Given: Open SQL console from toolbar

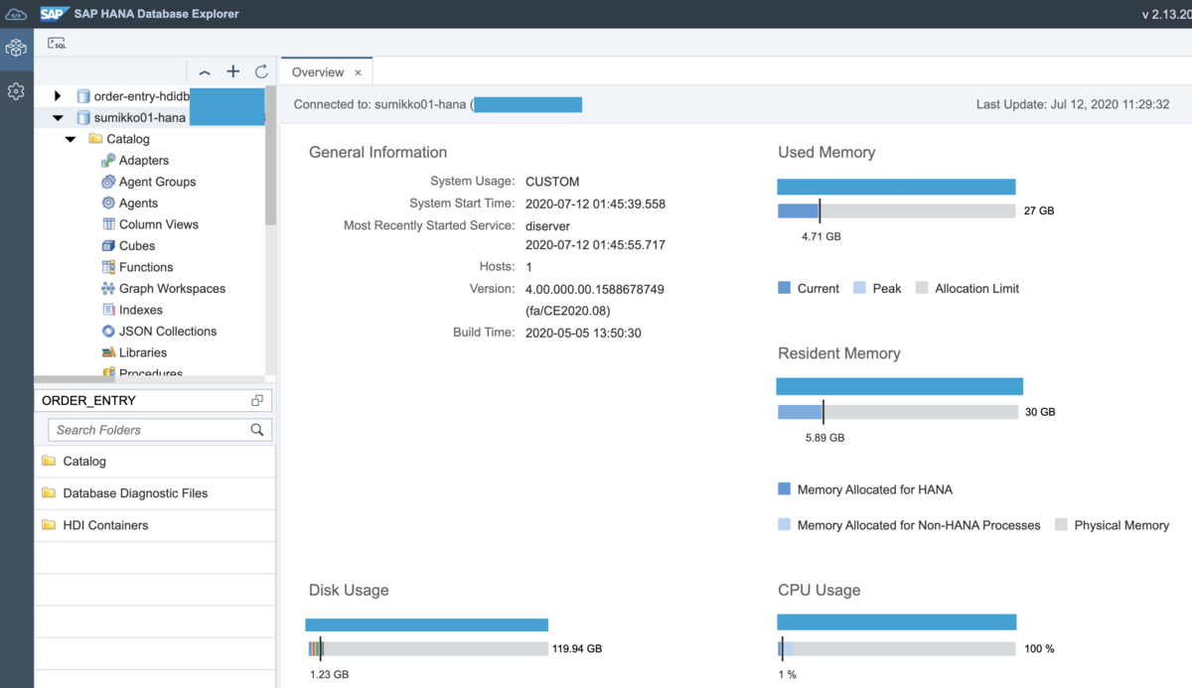Looking at the screenshot, I should [57, 44].
